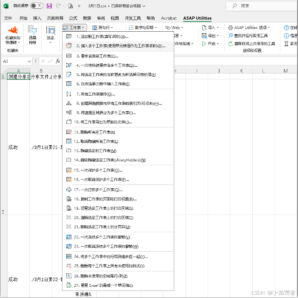The height and width of the screenshot is (298, 298).
Task: Open the 文件 tab
Action: click(8, 18)
